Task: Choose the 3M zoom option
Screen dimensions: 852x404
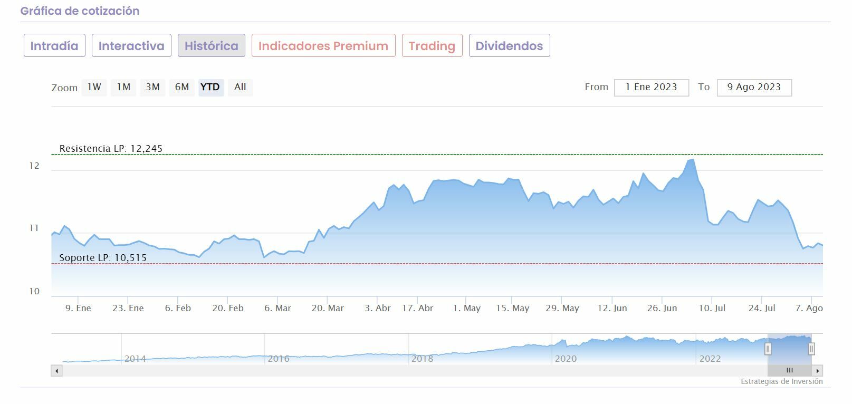Action: coord(153,87)
